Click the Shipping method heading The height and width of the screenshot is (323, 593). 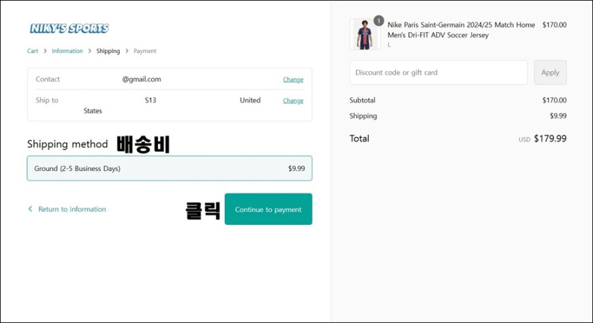point(67,144)
